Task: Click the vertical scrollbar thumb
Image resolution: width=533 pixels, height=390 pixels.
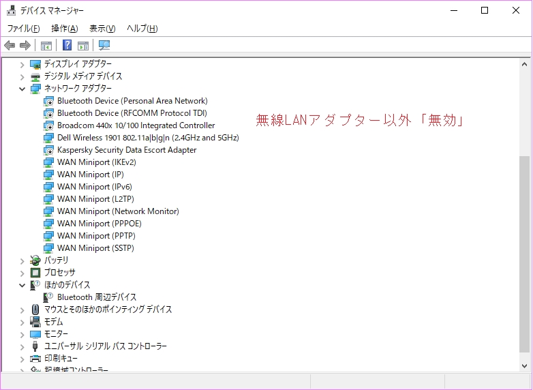Action: 525,254
